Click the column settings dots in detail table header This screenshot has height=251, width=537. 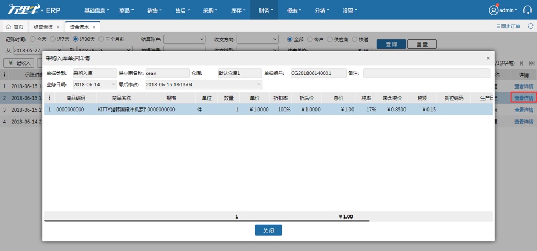click(x=49, y=98)
